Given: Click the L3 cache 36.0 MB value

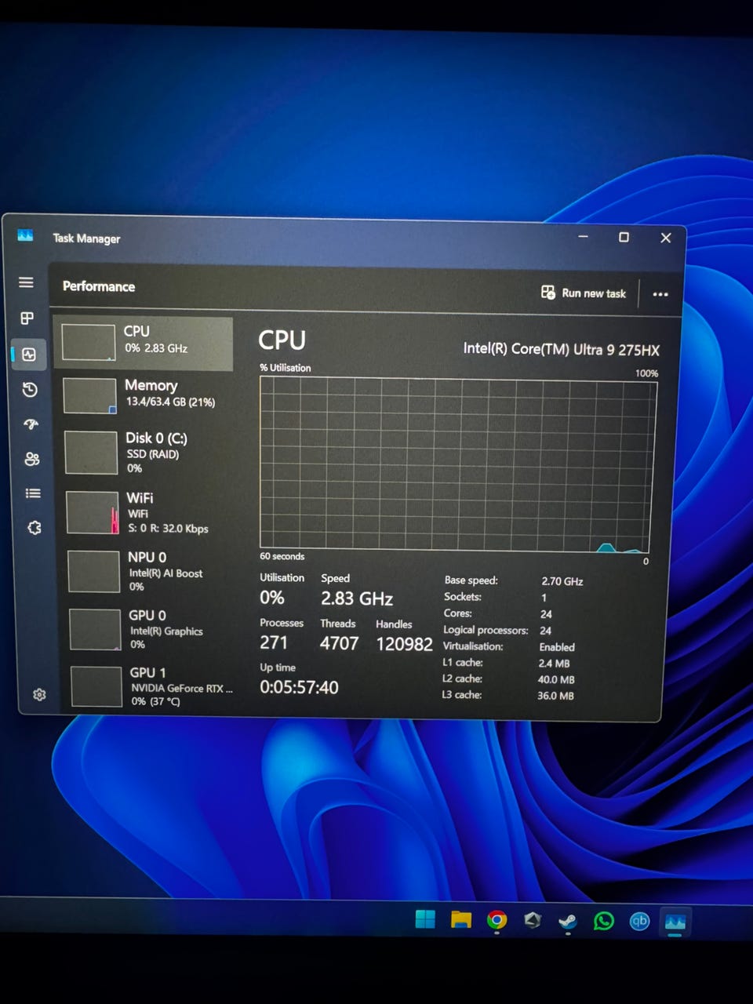Looking at the screenshot, I should point(555,696).
